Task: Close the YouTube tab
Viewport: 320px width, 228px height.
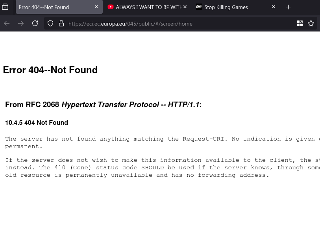Action: coord(185,7)
